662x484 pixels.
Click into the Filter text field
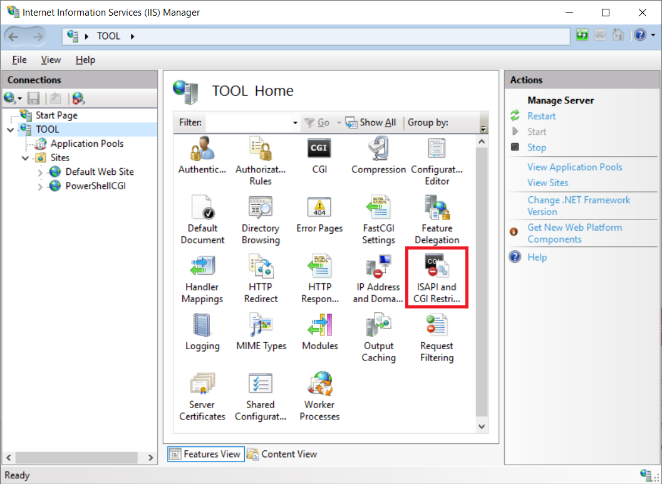248,123
